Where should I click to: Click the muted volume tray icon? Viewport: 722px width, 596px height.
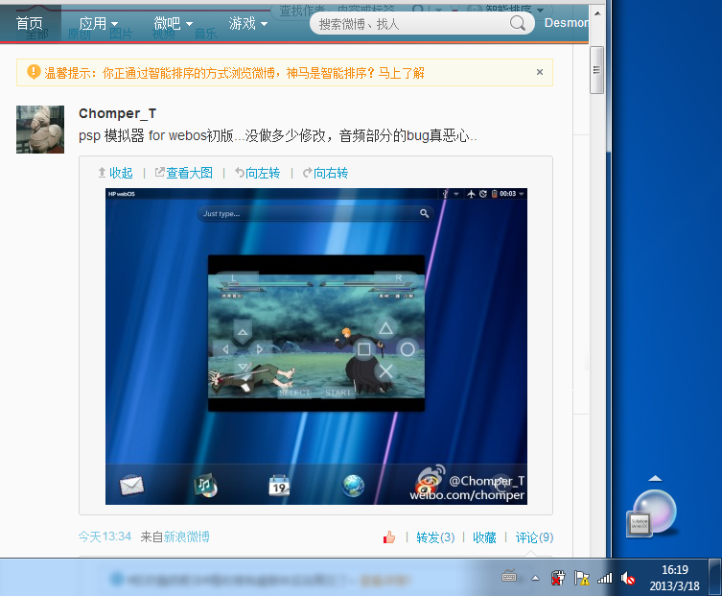click(x=628, y=578)
